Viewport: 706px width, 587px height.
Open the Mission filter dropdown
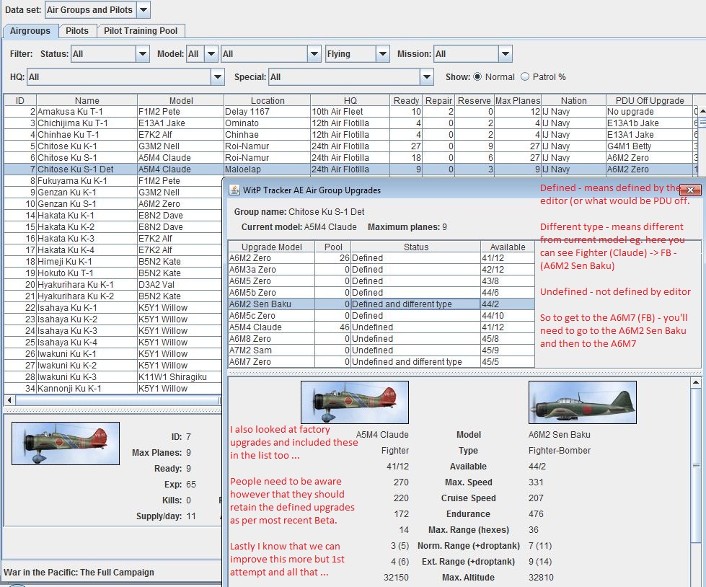point(505,54)
